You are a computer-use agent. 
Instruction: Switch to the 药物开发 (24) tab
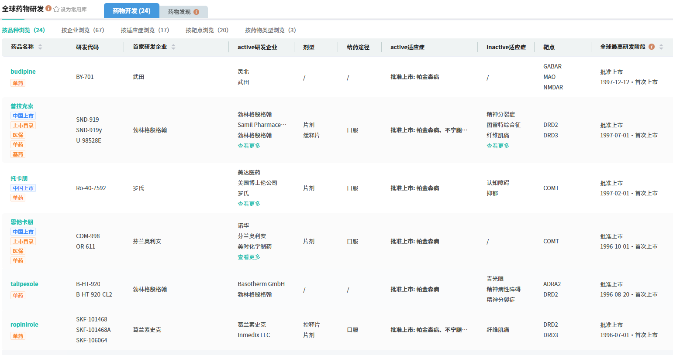coord(131,11)
